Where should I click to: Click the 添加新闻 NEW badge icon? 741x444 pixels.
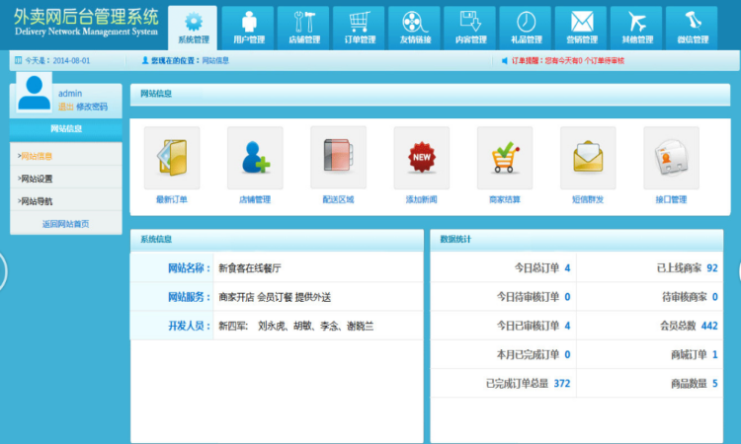click(x=421, y=158)
